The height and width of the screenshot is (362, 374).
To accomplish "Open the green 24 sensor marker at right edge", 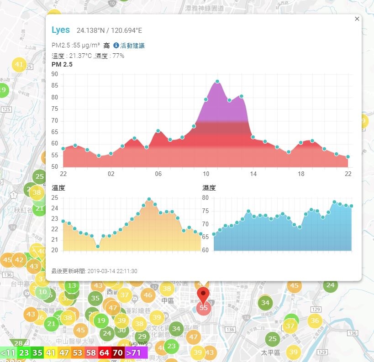I will coord(330,285).
